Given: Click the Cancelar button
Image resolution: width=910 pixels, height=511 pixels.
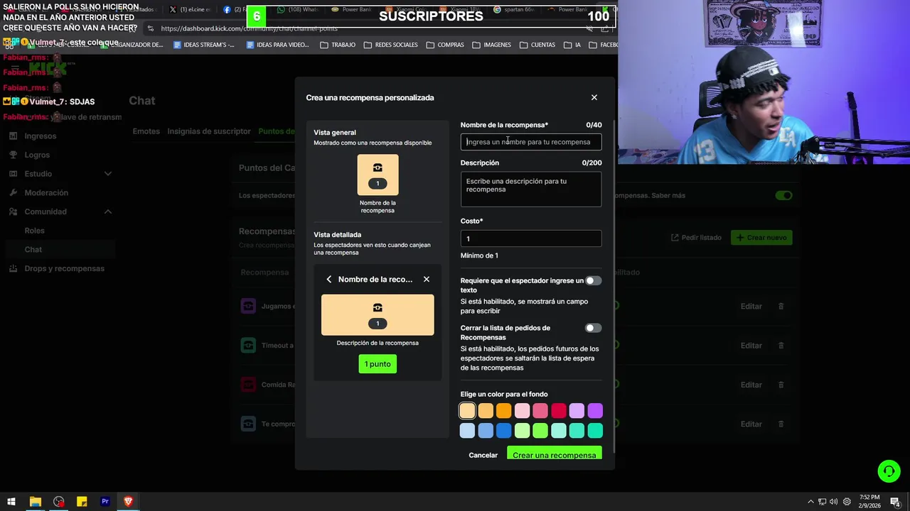Looking at the screenshot, I should pos(483,455).
